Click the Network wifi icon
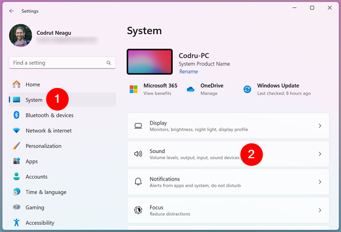The image size is (341, 232). point(16,130)
